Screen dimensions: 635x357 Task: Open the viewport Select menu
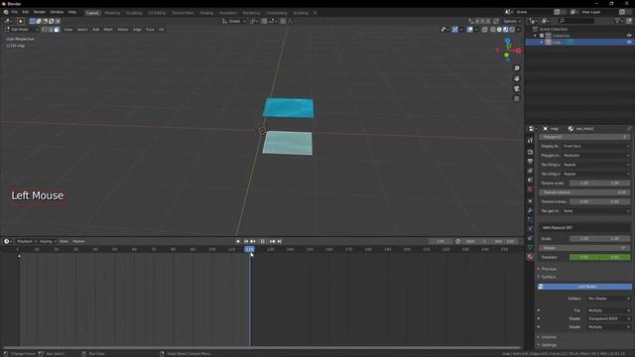tap(82, 30)
